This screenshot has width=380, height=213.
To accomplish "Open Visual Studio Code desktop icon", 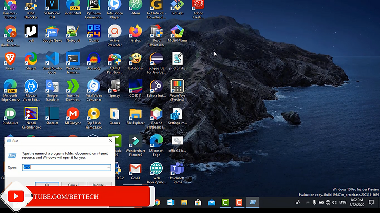I will pyautogui.click(x=52, y=63).
